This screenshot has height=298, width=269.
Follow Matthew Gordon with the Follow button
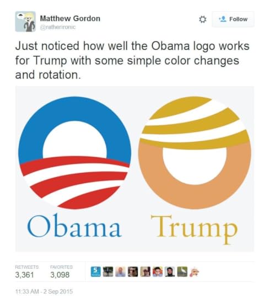pyautogui.click(x=233, y=19)
